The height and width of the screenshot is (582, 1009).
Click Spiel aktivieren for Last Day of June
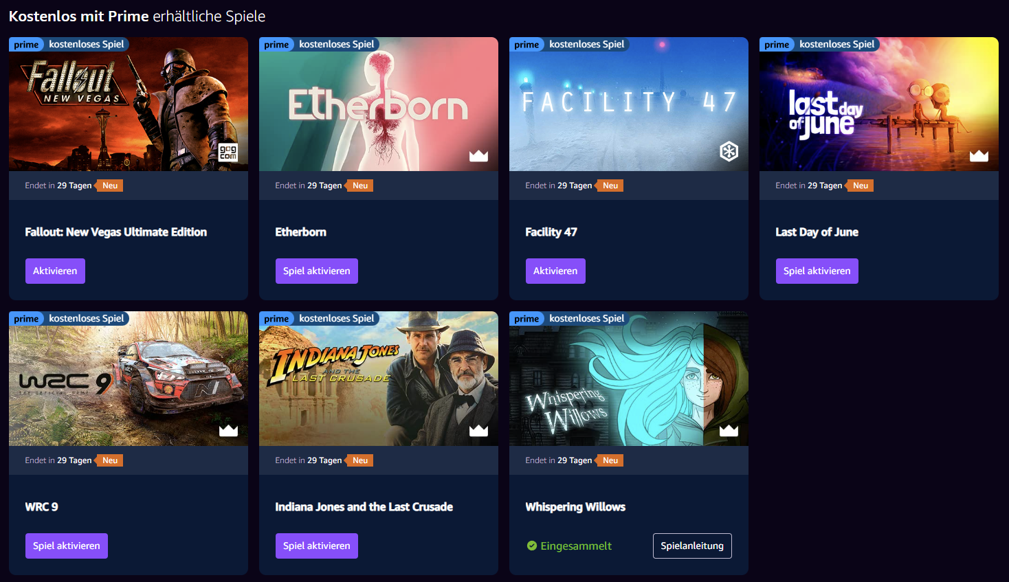tap(817, 271)
